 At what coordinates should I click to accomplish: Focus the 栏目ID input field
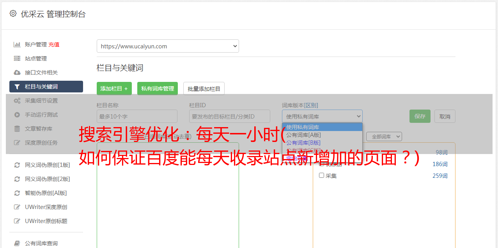point(230,116)
